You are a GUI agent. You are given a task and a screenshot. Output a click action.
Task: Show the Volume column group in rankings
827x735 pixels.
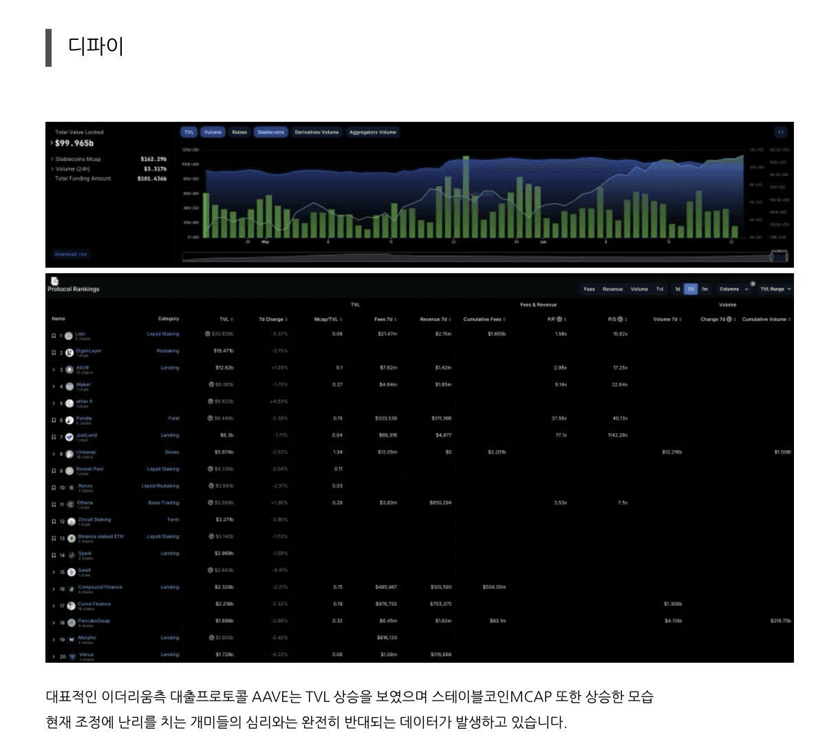coord(639,289)
